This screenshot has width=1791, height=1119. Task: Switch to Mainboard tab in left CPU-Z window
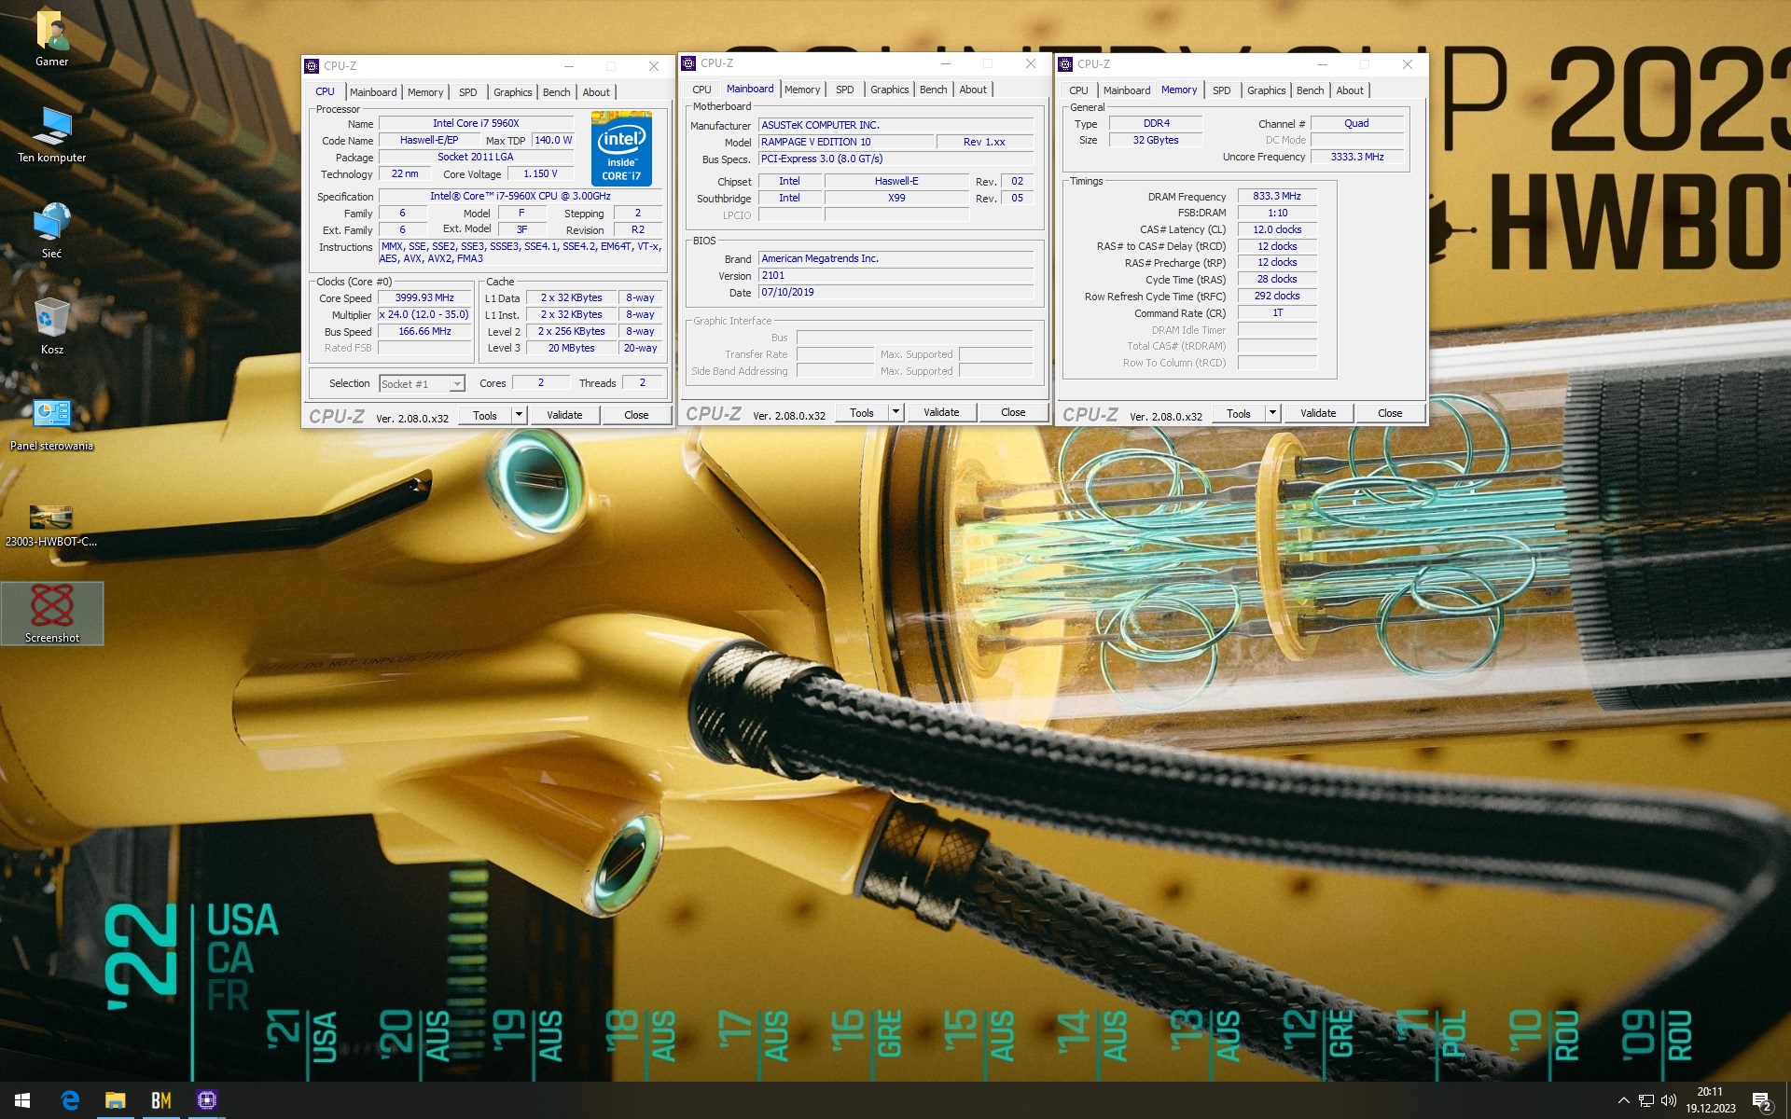point(373,92)
